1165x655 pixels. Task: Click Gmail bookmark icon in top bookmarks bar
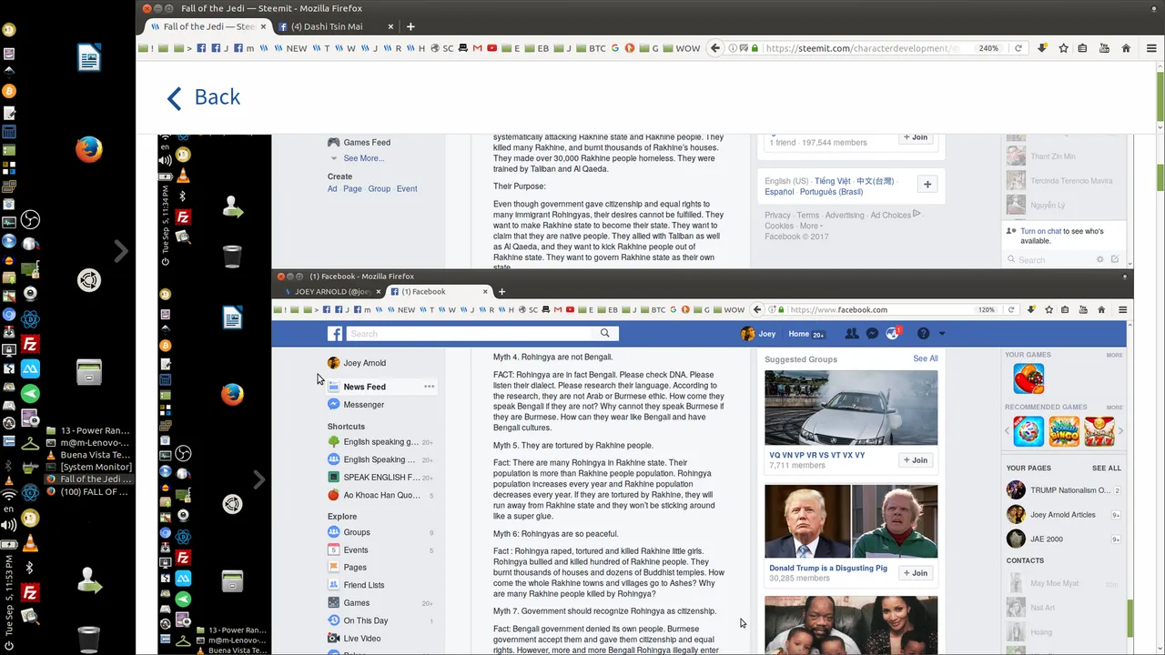478,48
